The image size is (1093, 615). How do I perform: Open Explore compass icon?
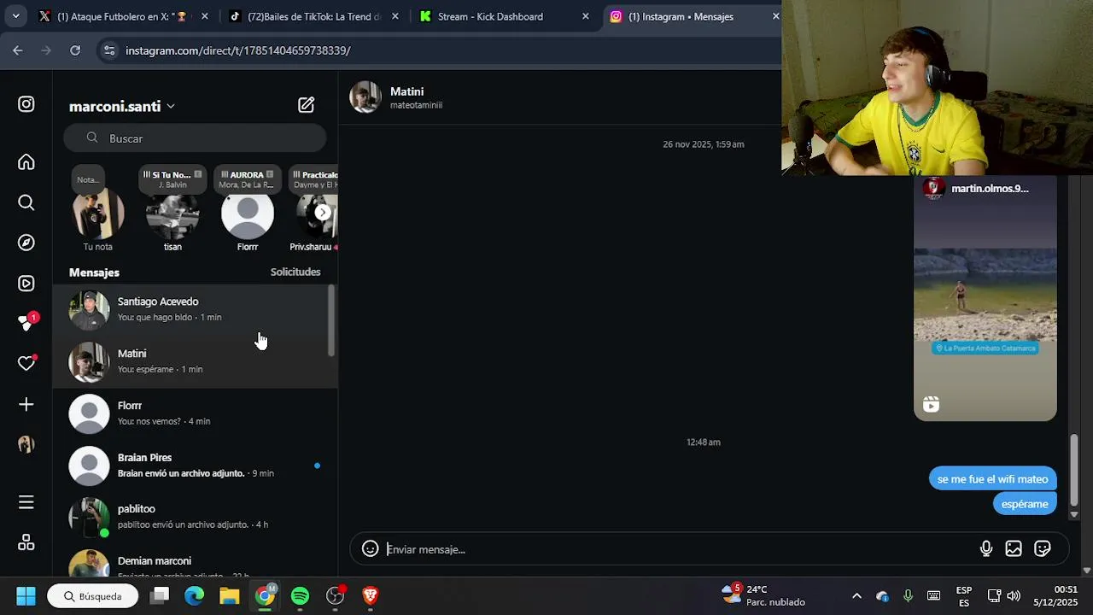[x=26, y=243]
